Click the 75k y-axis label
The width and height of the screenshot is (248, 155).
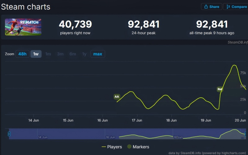pos(243,73)
